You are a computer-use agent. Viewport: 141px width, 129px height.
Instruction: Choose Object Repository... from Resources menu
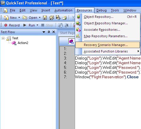pos(108,17)
